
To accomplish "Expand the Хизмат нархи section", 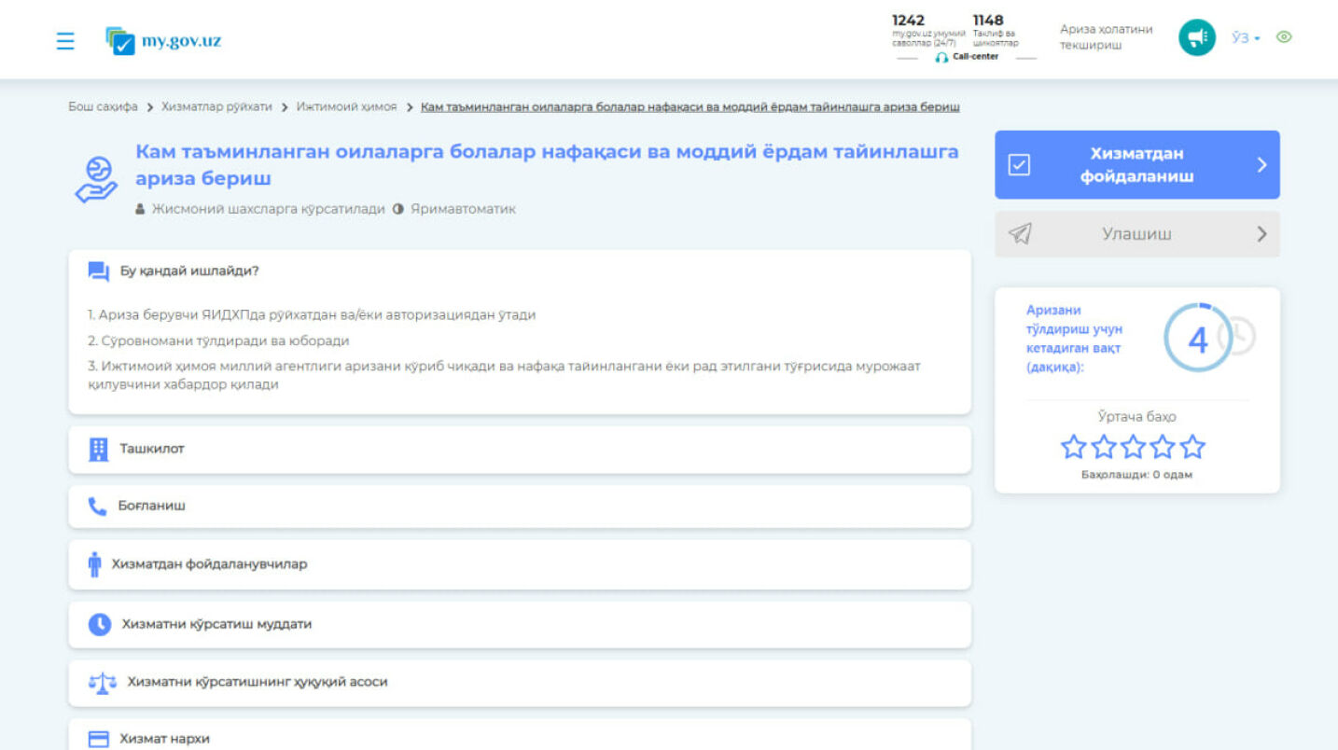I will tap(520, 735).
